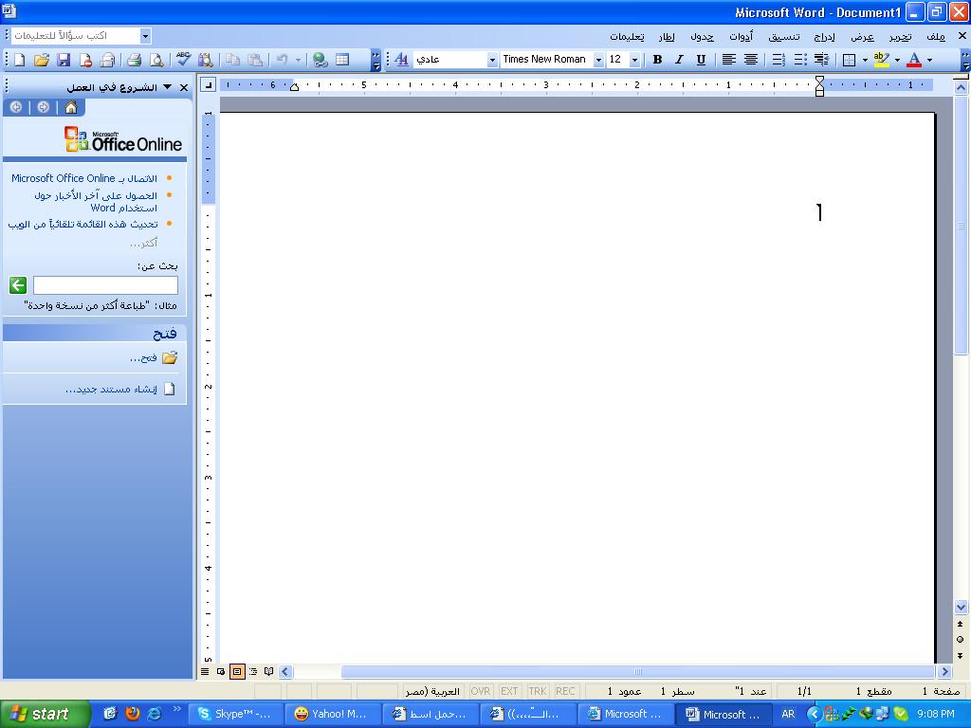Image resolution: width=971 pixels, height=728 pixels.
Task: Toggle Bold formatting
Action: 658,60
